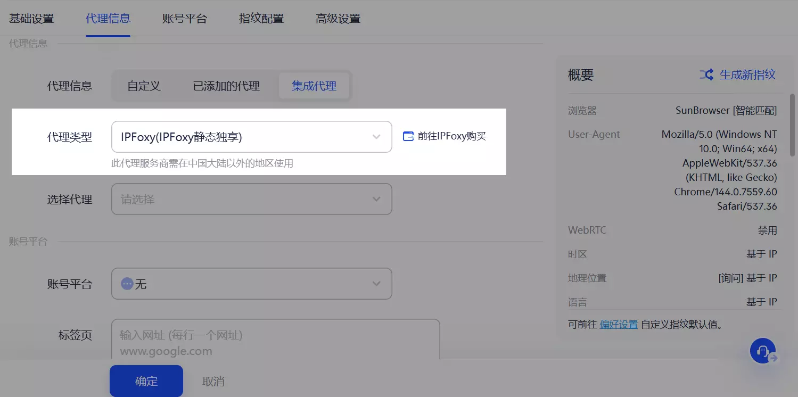Viewport: 798px width, 397px height.
Task: Switch to the 基础设置 tab
Action: tap(31, 19)
